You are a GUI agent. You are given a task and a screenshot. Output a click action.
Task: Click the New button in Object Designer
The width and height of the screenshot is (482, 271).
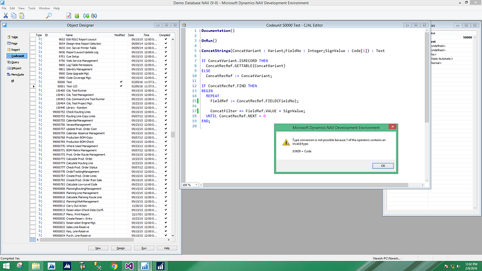click(x=98, y=248)
